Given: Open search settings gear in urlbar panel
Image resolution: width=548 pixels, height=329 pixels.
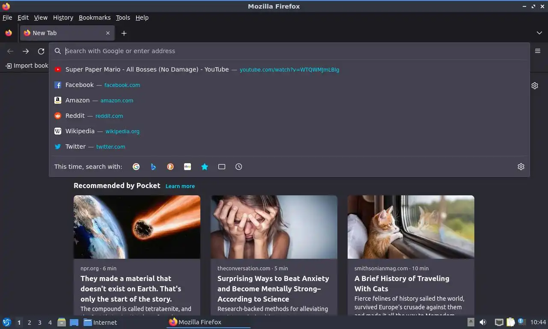Looking at the screenshot, I should coord(521,167).
